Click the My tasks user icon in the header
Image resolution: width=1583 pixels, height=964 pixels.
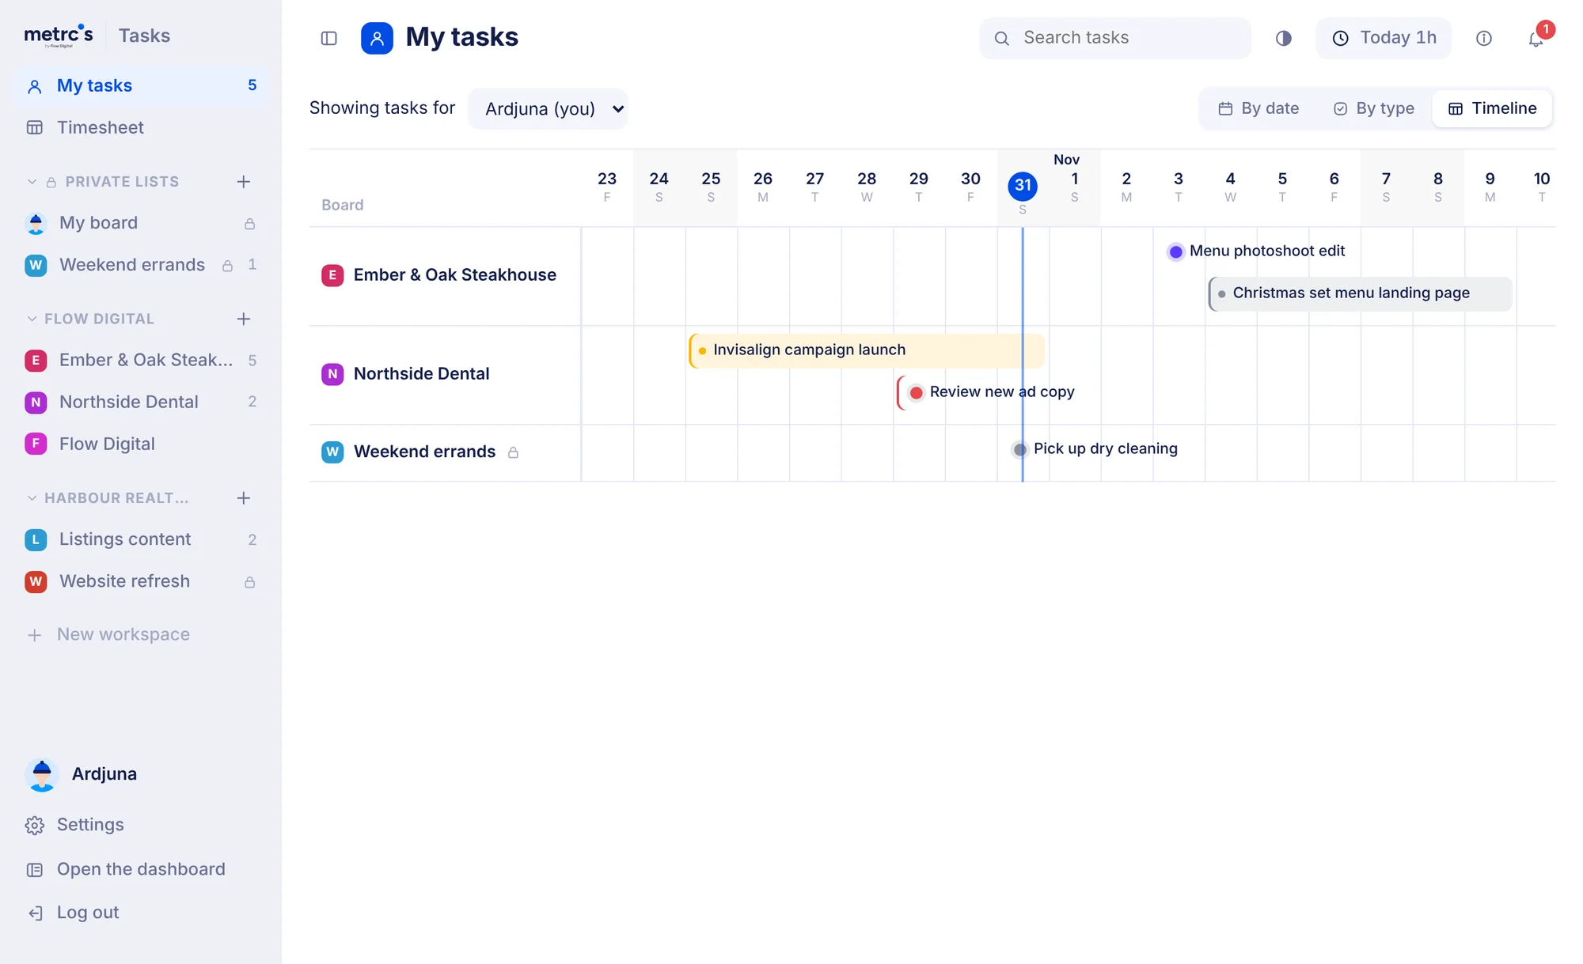pyautogui.click(x=377, y=38)
